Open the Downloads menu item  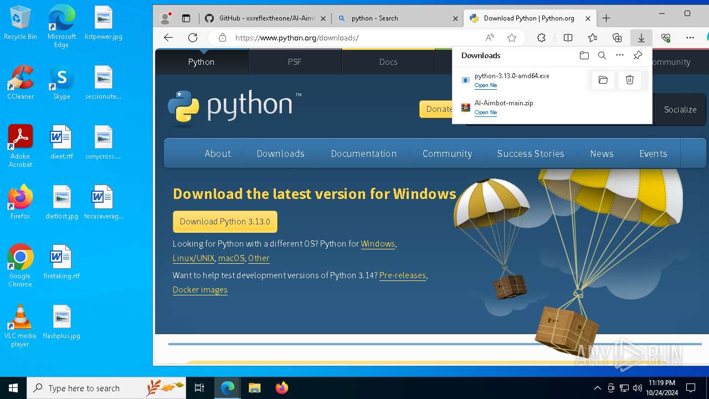[280, 154]
